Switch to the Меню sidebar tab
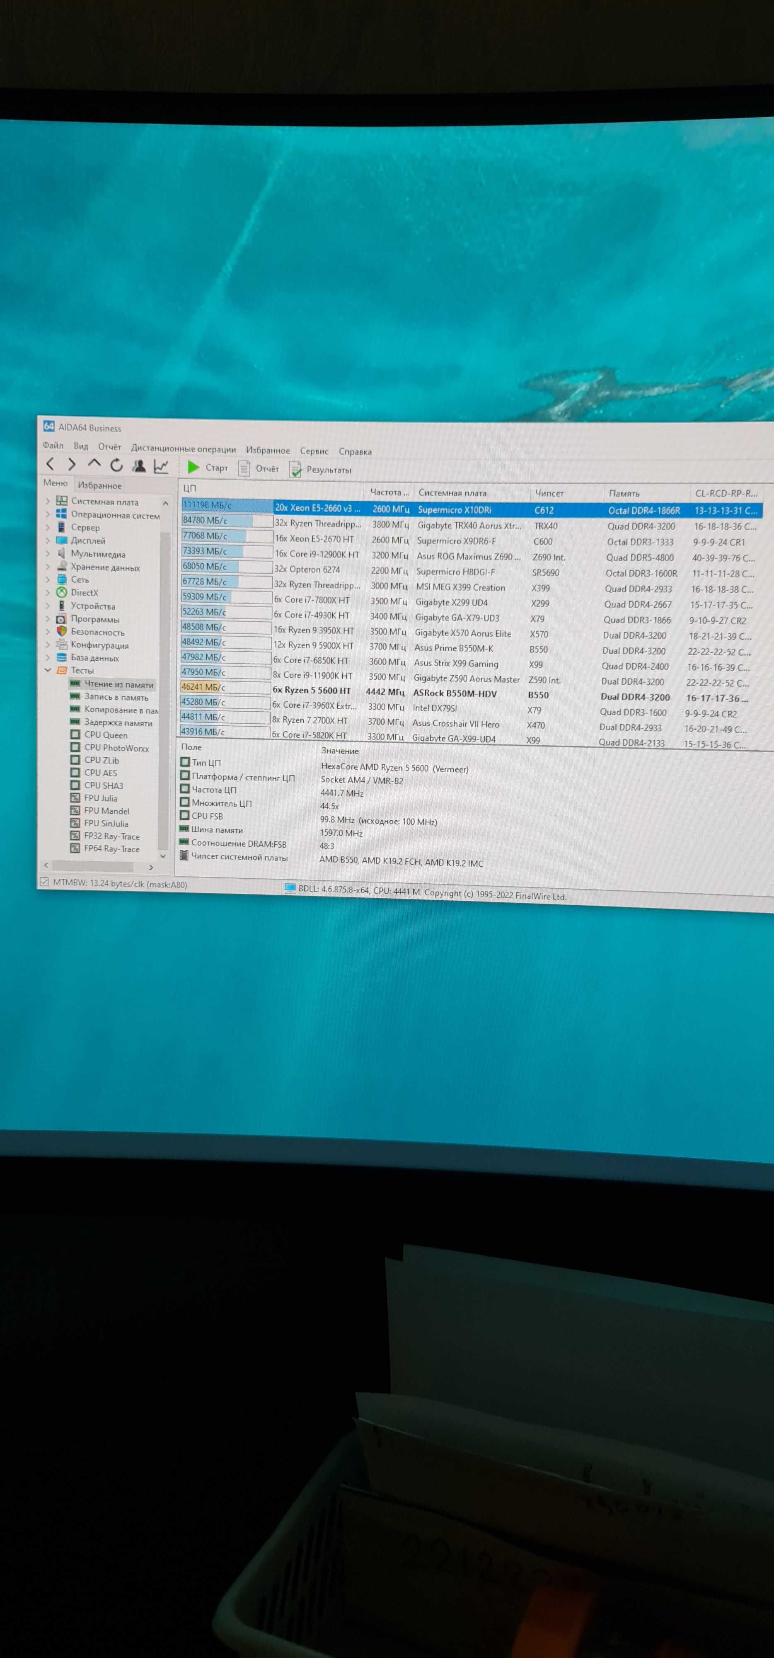 (56, 483)
